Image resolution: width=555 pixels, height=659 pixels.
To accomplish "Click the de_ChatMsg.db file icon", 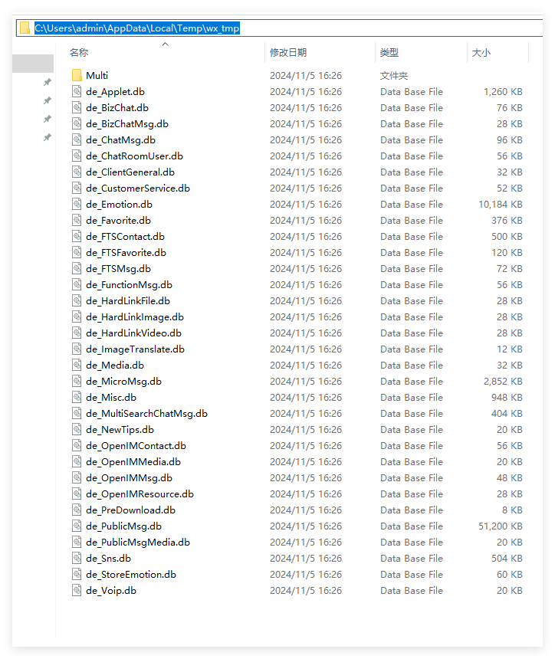I will click(77, 139).
